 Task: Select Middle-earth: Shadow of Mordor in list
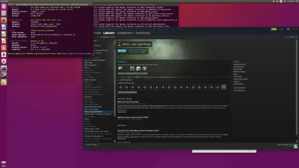98,114
